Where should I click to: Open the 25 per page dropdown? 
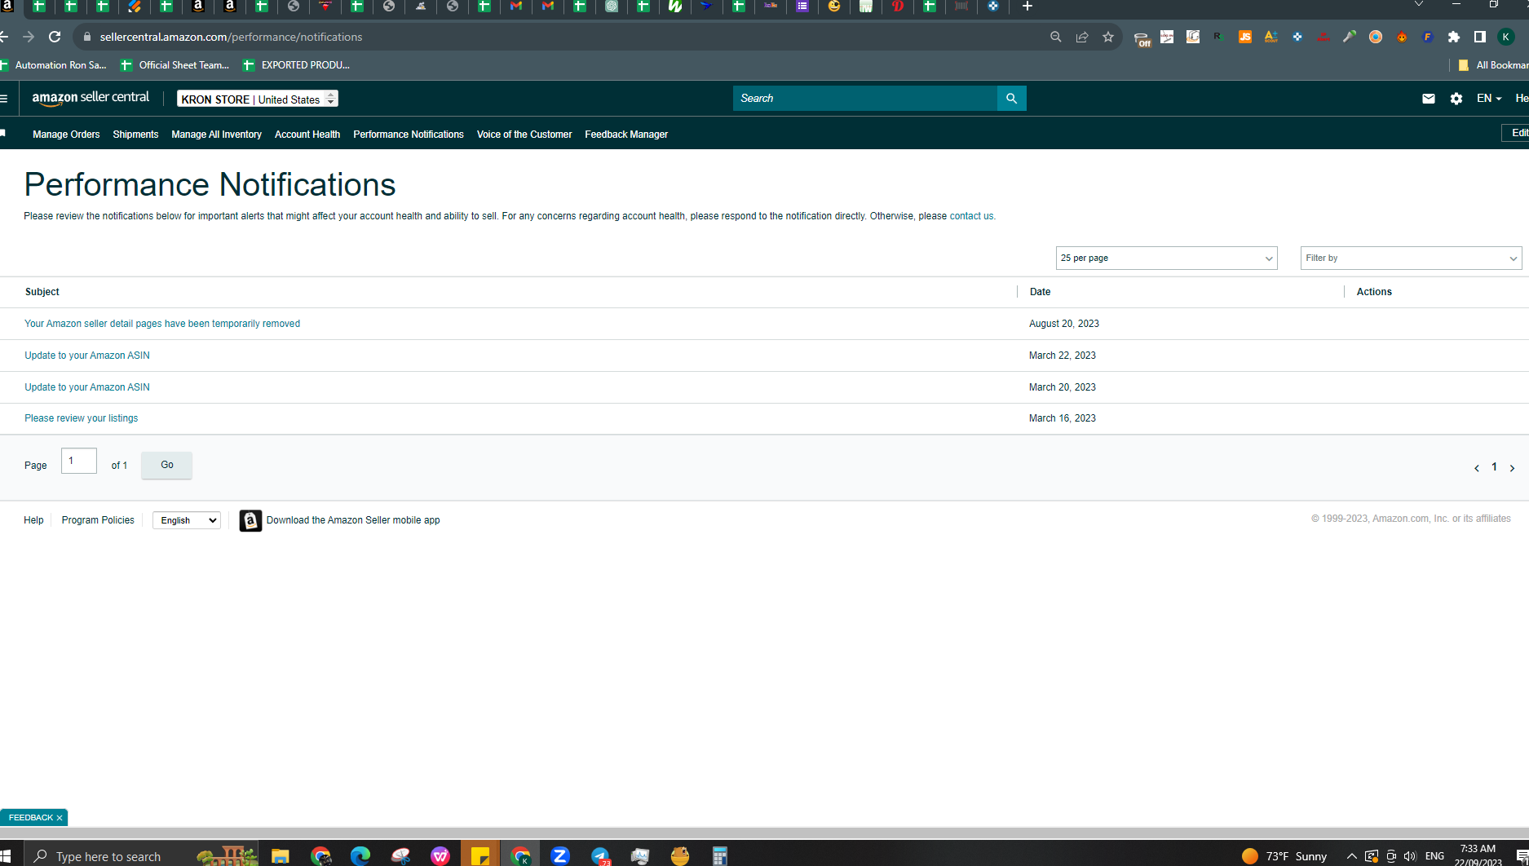pos(1166,258)
